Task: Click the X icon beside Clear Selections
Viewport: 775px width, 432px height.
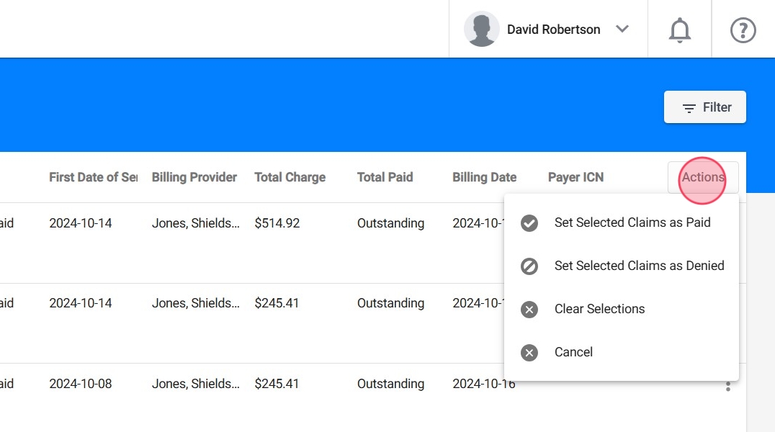Action: click(529, 310)
